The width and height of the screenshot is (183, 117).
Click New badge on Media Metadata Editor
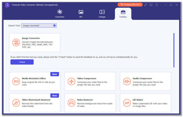coord(55,74)
